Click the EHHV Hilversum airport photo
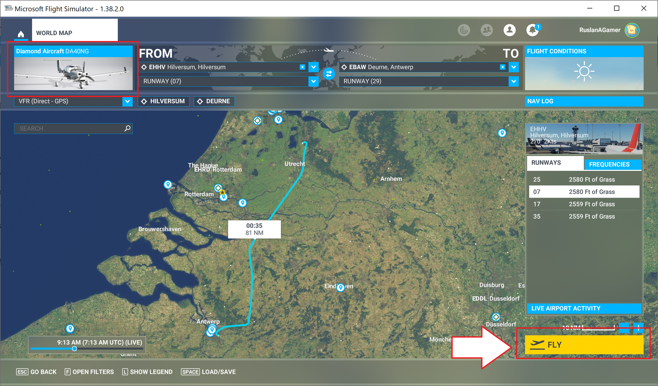The image size is (658, 386). tap(584, 139)
